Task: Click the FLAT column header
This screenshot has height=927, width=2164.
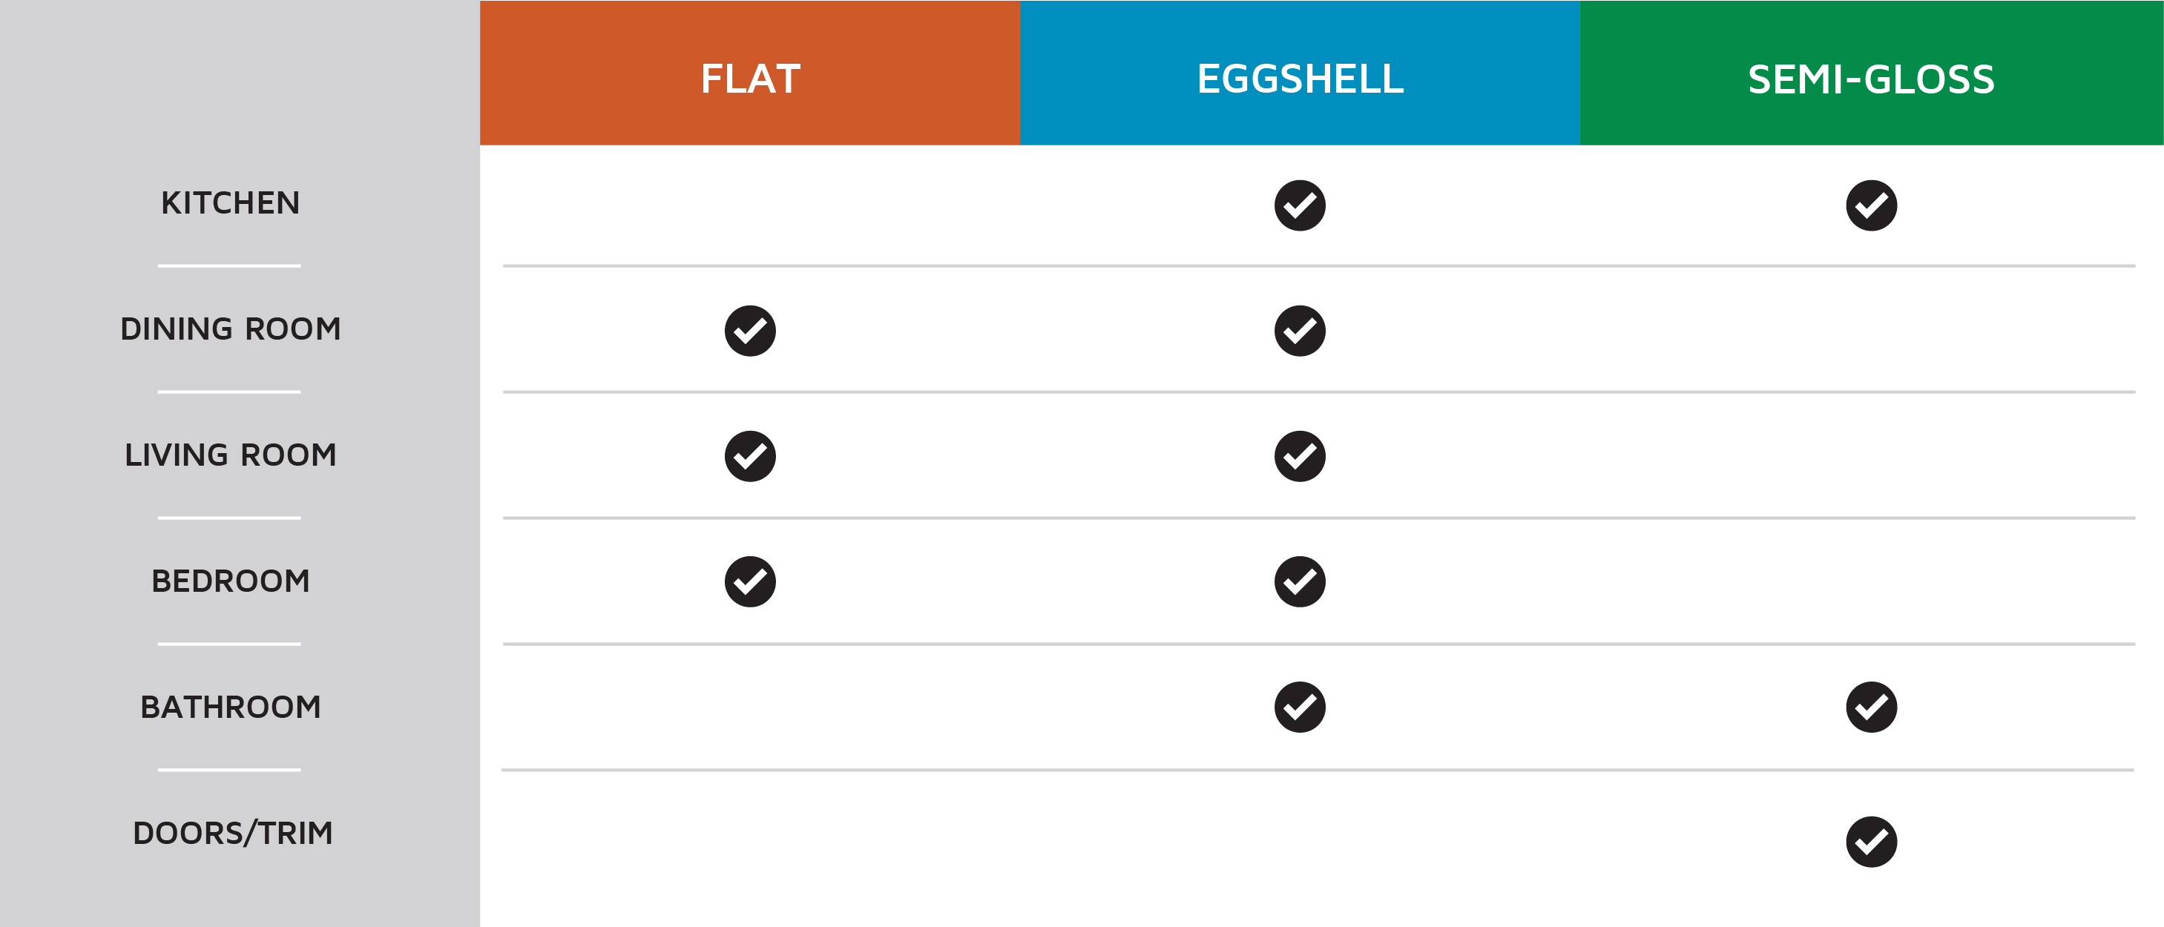Action: (750, 79)
